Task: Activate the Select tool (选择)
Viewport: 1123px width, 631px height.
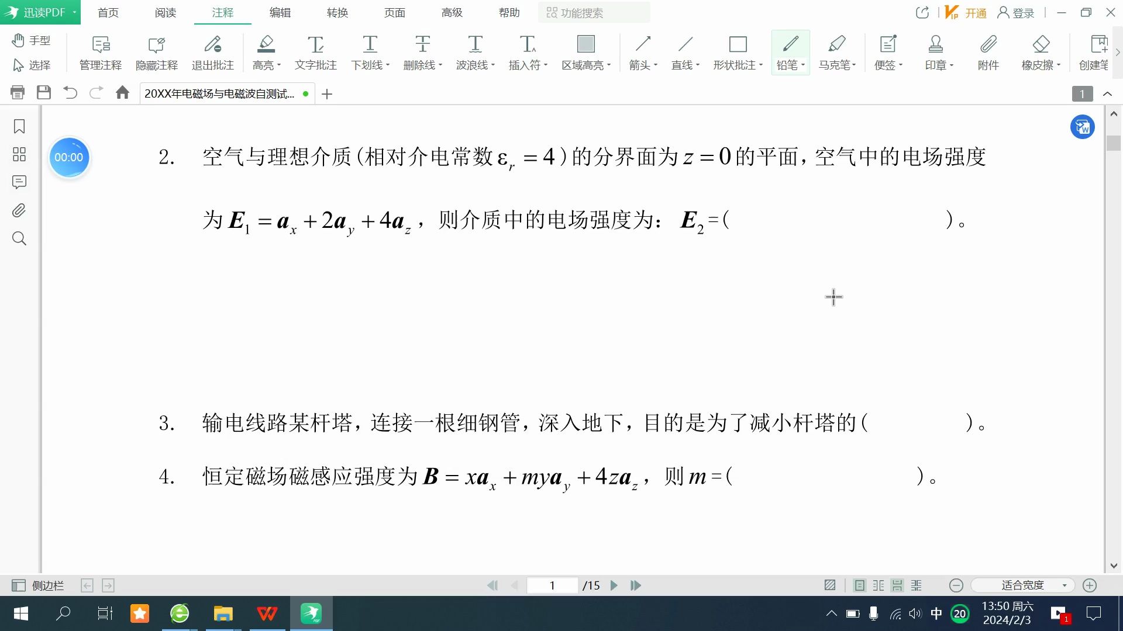Action: pos(32,65)
